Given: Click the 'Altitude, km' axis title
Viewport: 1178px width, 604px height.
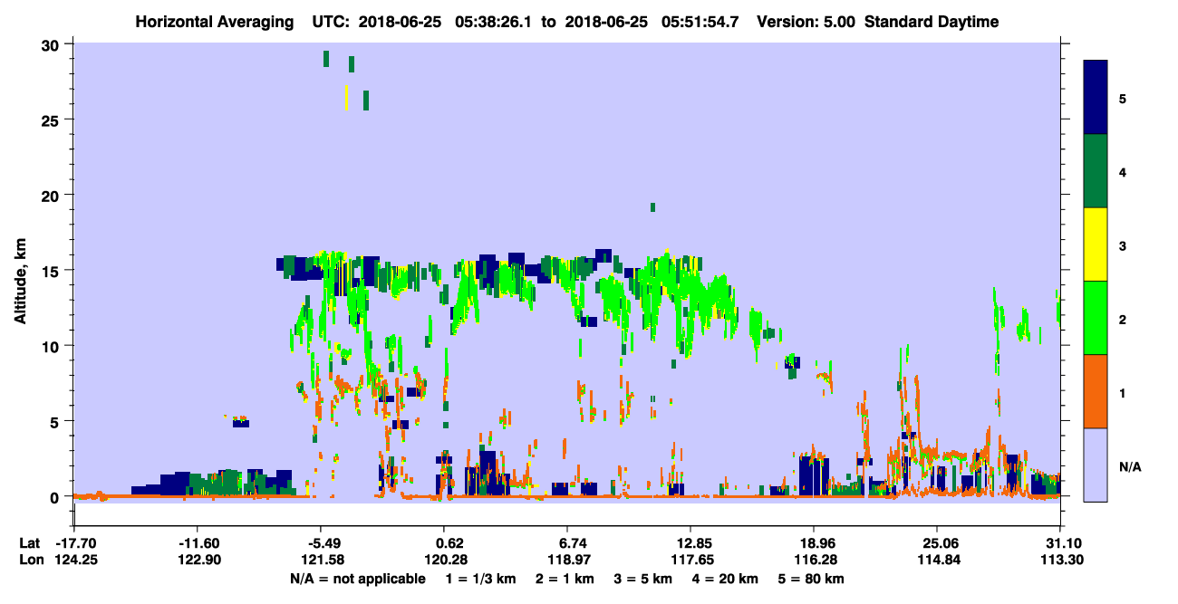Looking at the screenshot, I should pyautogui.click(x=20, y=272).
